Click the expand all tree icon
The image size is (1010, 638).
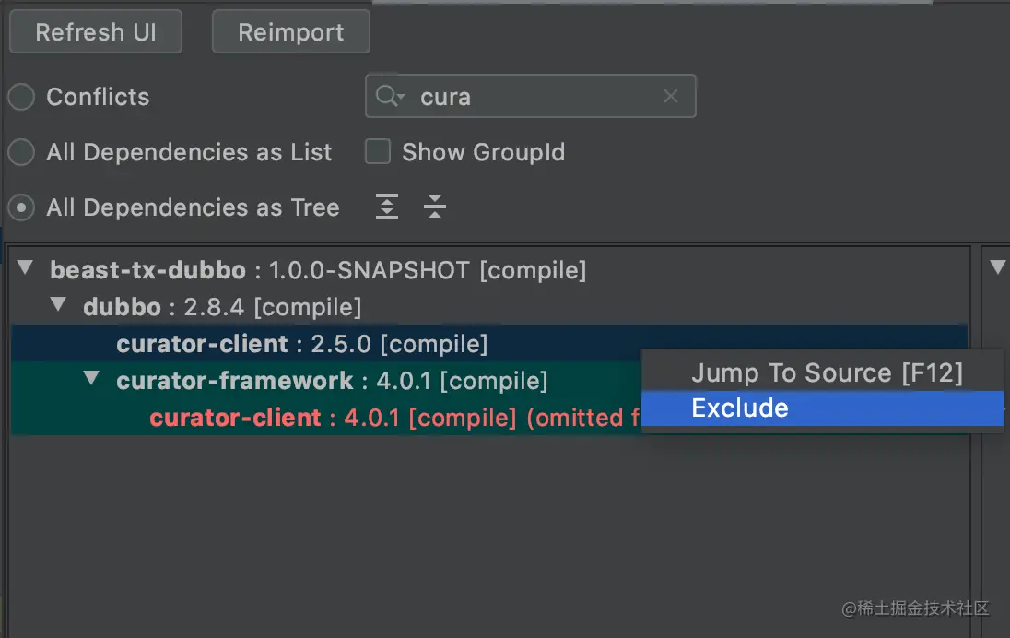tap(387, 207)
